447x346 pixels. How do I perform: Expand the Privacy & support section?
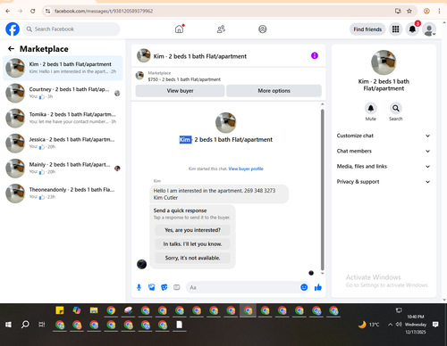click(x=384, y=182)
